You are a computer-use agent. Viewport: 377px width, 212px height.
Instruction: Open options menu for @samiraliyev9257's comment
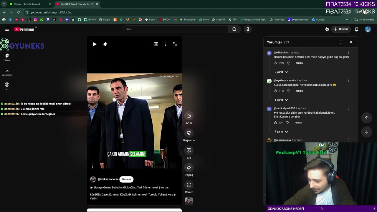(349, 108)
